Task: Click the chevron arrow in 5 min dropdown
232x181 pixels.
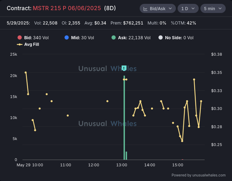Action: click(220, 8)
